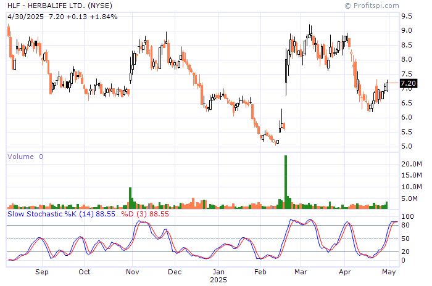Click the Nov label on the time axis
Screen dimensions: 432x286
[x=133, y=272]
